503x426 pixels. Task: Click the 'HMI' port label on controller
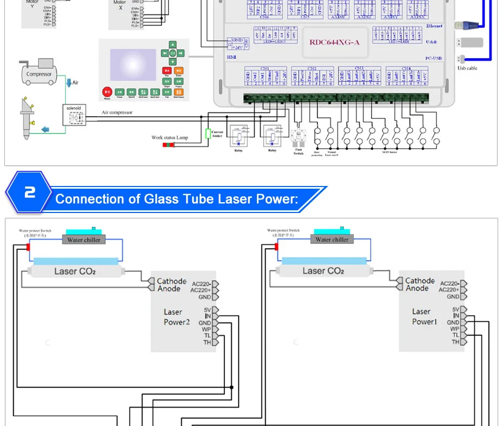coord(231,57)
